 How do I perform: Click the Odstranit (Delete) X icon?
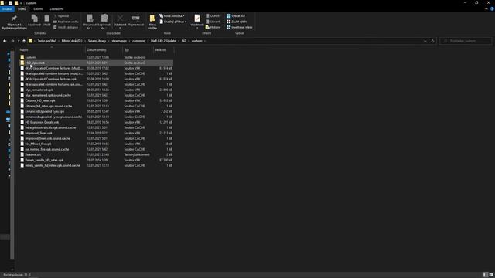click(x=120, y=18)
